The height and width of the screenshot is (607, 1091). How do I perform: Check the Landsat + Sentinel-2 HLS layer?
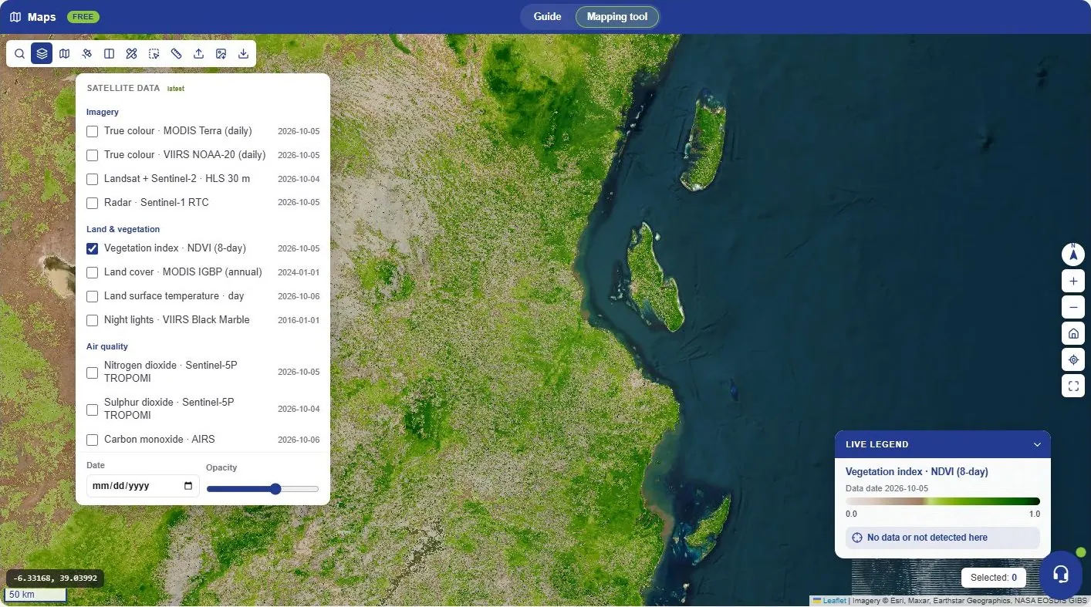[92, 179]
